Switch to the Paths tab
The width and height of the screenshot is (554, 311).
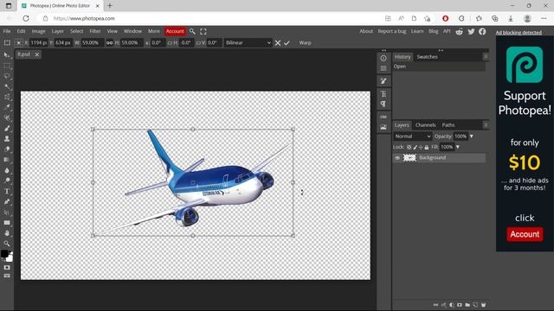(x=448, y=125)
